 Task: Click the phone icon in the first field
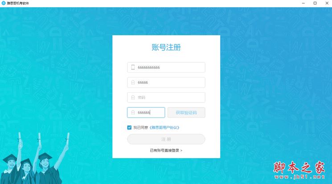tap(133, 67)
